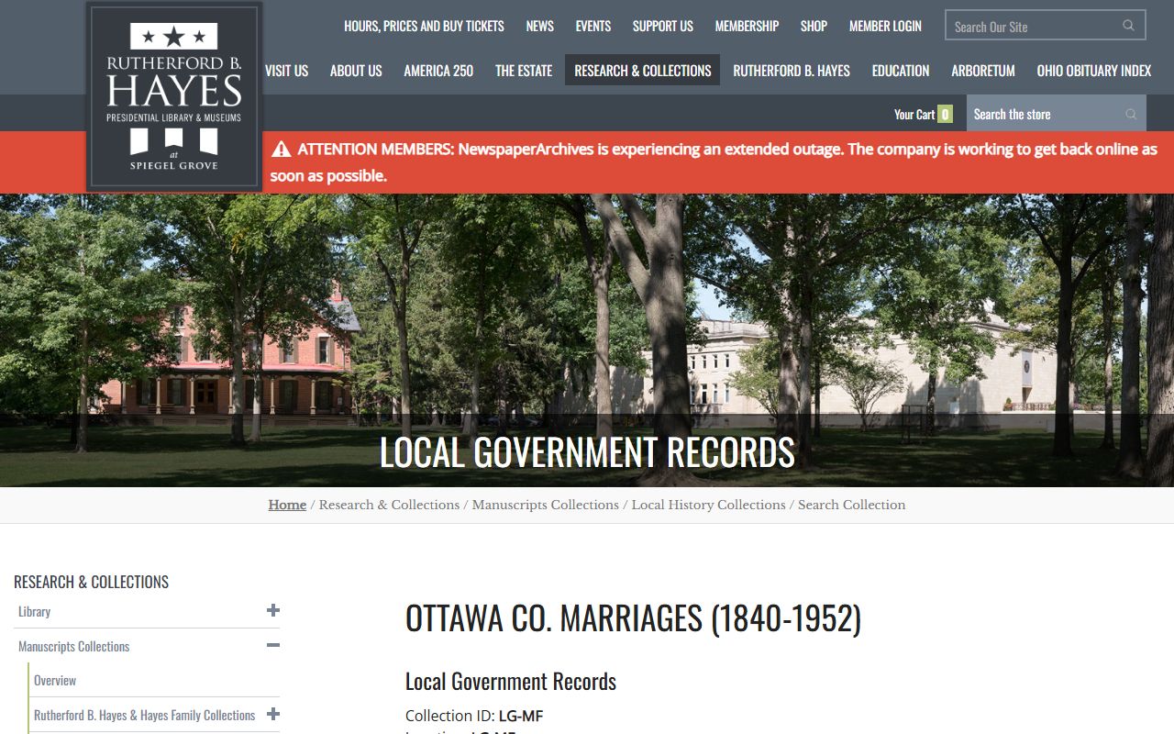Viewport: 1174px width, 734px height.
Task: Open the Shop menu item
Action: coord(814,26)
